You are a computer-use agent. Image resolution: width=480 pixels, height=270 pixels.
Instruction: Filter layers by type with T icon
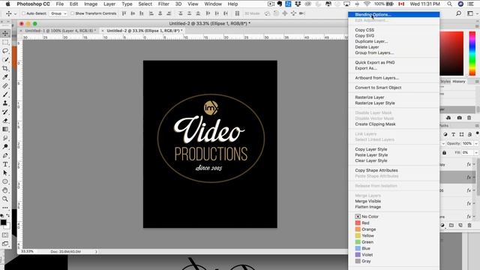(453, 134)
